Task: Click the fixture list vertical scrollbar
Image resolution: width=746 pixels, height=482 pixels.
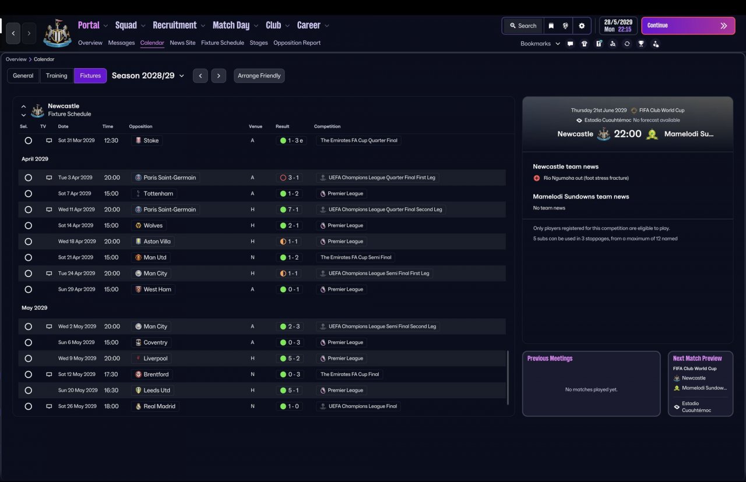Action: (508, 377)
